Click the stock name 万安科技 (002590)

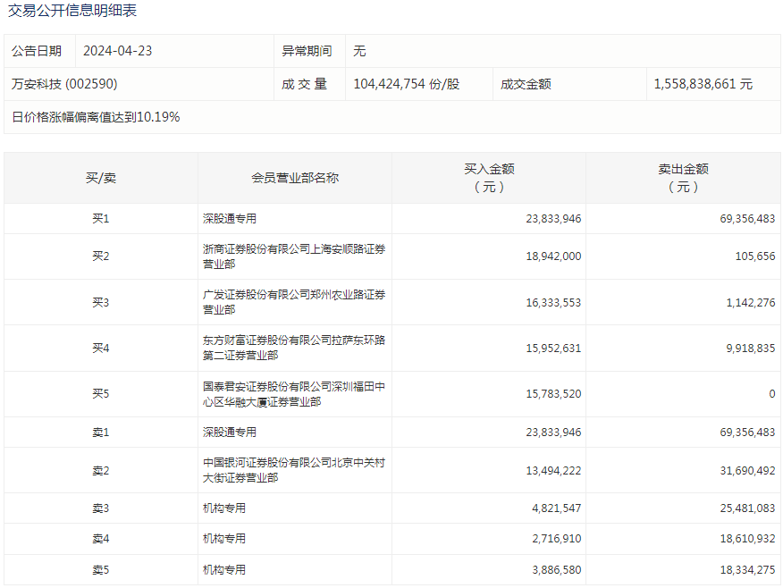pos(64,84)
